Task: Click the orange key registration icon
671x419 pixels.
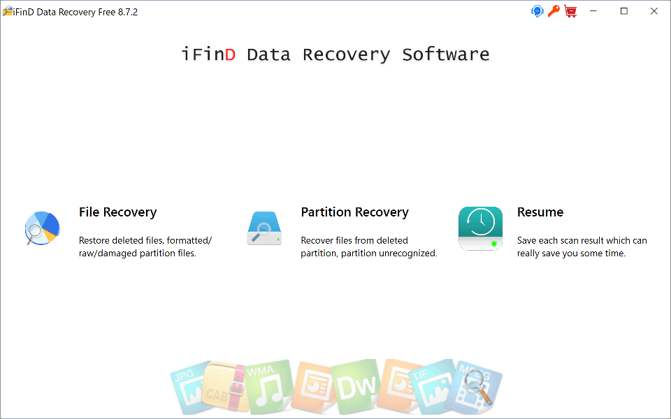Action: pyautogui.click(x=554, y=11)
